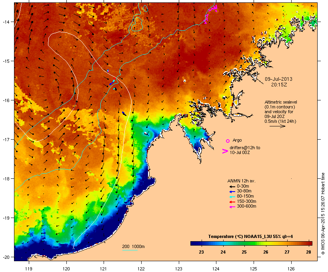328x272 pixels.
Task: Click the blue mooring arrow near 121.2E -15.6
Action: tap(111, 84)
